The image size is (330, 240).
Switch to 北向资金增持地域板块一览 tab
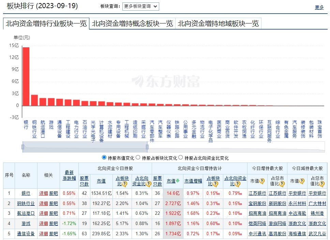click(218, 23)
